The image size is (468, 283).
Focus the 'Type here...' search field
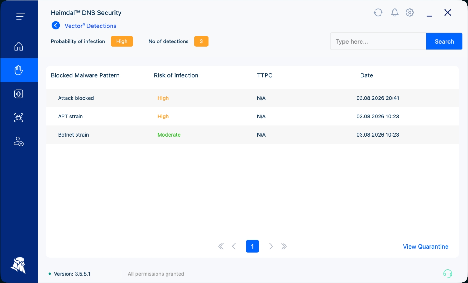click(378, 41)
